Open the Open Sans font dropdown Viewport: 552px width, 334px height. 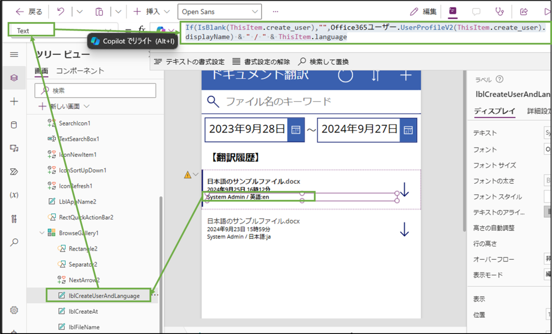click(x=219, y=12)
